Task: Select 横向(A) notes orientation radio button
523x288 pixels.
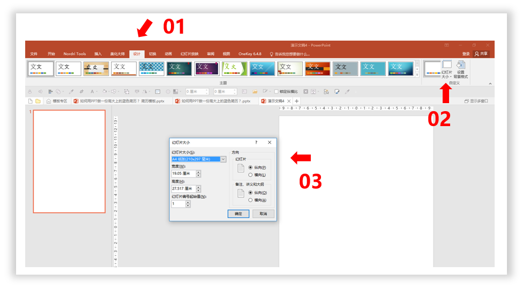Action: pyautogui.click(x=250, y=200)
